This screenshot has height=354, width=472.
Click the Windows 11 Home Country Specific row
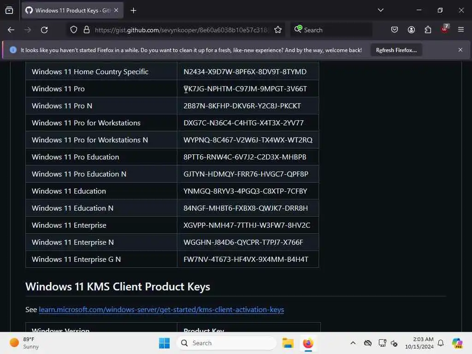point(172,71)
